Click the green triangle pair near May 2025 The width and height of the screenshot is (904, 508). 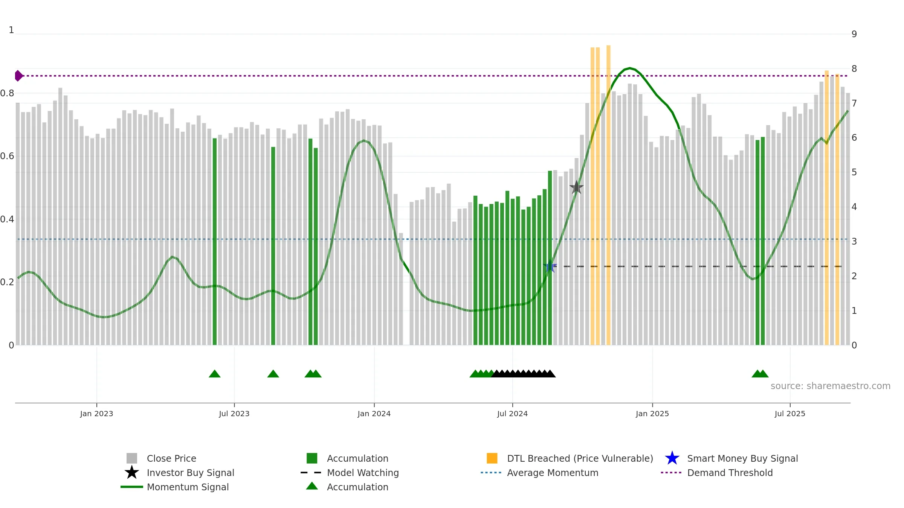[760, 374]
